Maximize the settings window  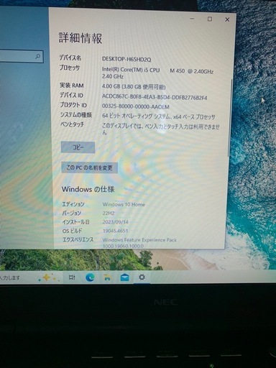click(210, 19)
